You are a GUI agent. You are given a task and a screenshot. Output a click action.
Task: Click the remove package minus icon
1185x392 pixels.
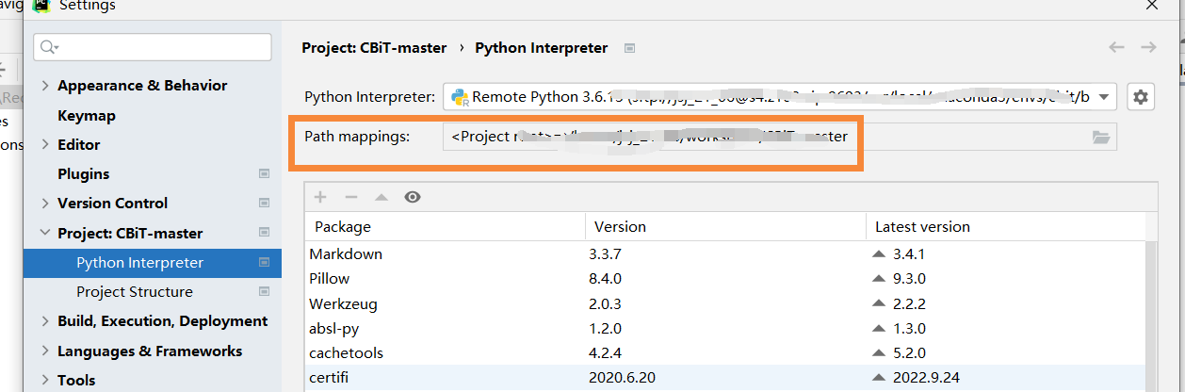coord(350,197)
